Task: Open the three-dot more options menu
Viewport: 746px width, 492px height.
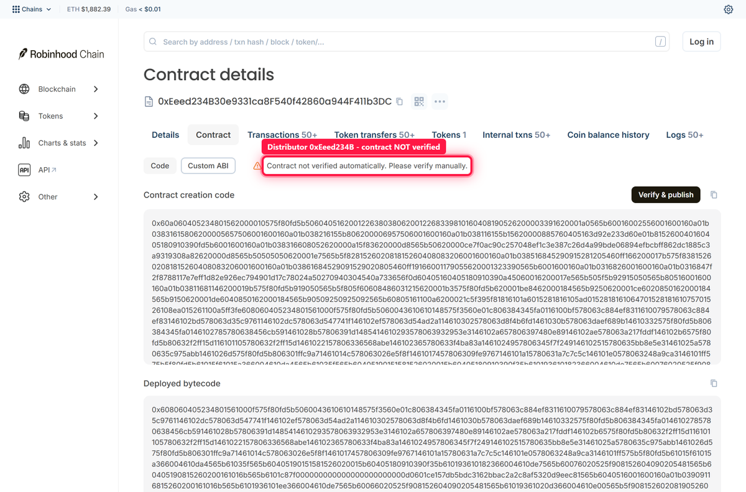Action: tap(440, 101)
